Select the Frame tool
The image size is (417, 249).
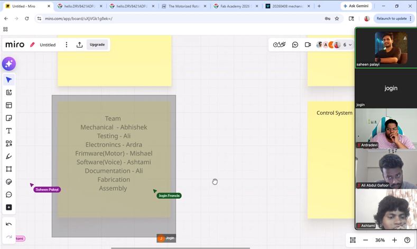(x=9, y=169)
